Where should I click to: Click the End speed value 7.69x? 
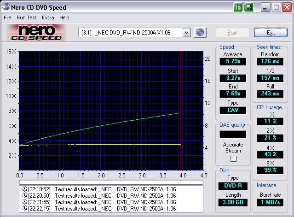click(x=233, y=94)
